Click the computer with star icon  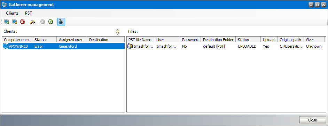[14, 22]
